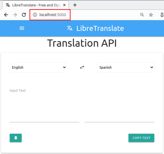This screenshot has width=164, height=154.
Task: Select the LibreTranslate browser tab
Action: point(36,5)
